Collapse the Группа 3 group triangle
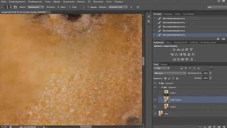Image resolution: width=227 pixels, height=128 pixels. tap(159, 83)
